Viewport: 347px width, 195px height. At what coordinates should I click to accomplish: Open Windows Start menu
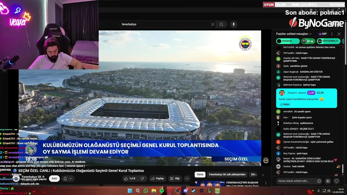[130, 191]
